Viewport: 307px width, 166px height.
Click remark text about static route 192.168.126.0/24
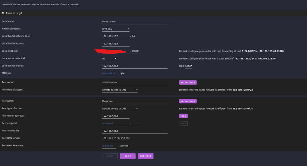(227, 59)
